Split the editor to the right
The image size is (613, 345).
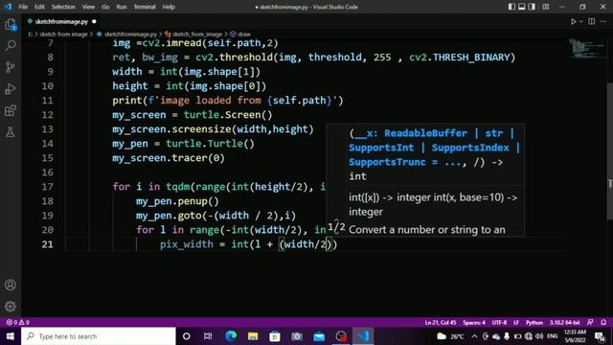(x=592, y=21)
